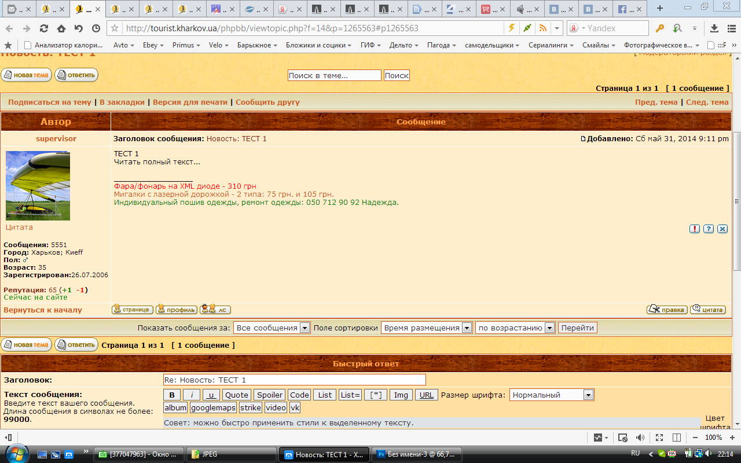Screen dimensions: 741x463
Task: Click the supervisor profile button below post
Action: click(177, 310)
